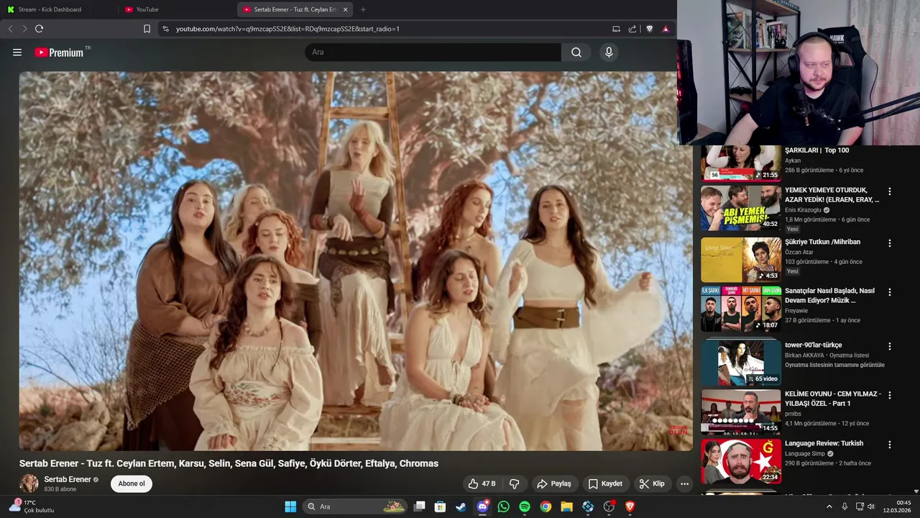
Task: Install app icon in the address bar
Action: tap(616, 29)
